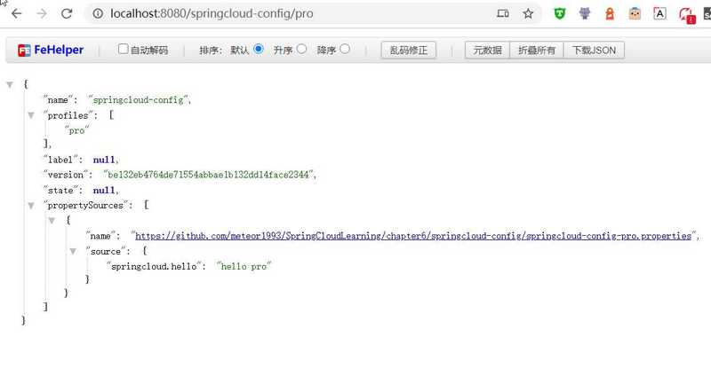Click the null value of label
Image resolution: width=711 pixels, height=368 pixels.
point(104,160)
